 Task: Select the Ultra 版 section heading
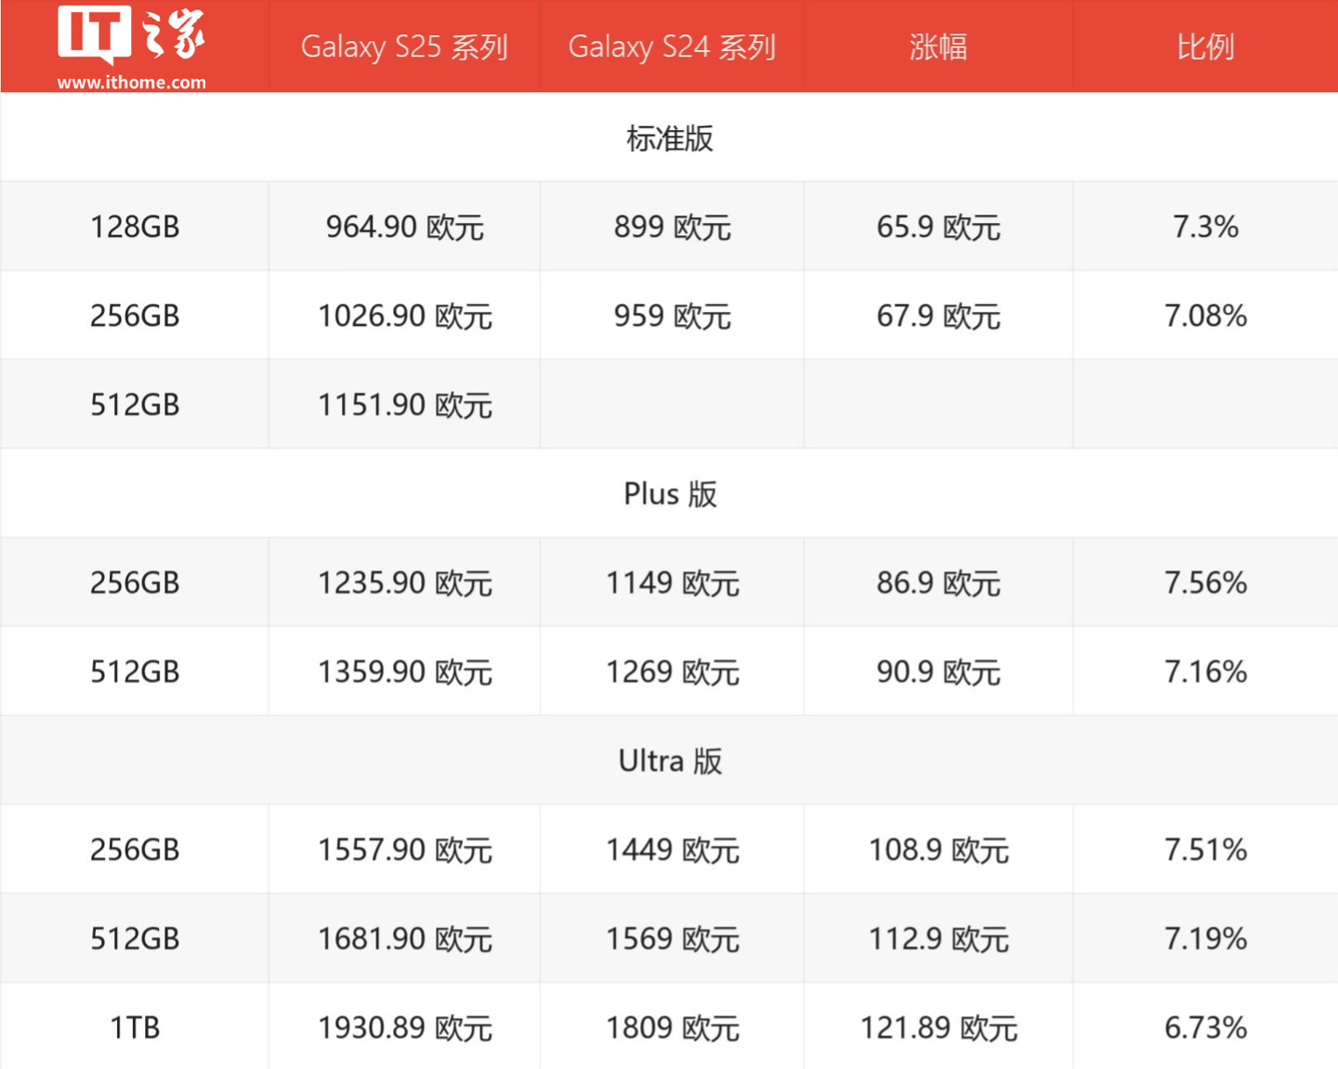pyautogui.click(x=669, y=761)
